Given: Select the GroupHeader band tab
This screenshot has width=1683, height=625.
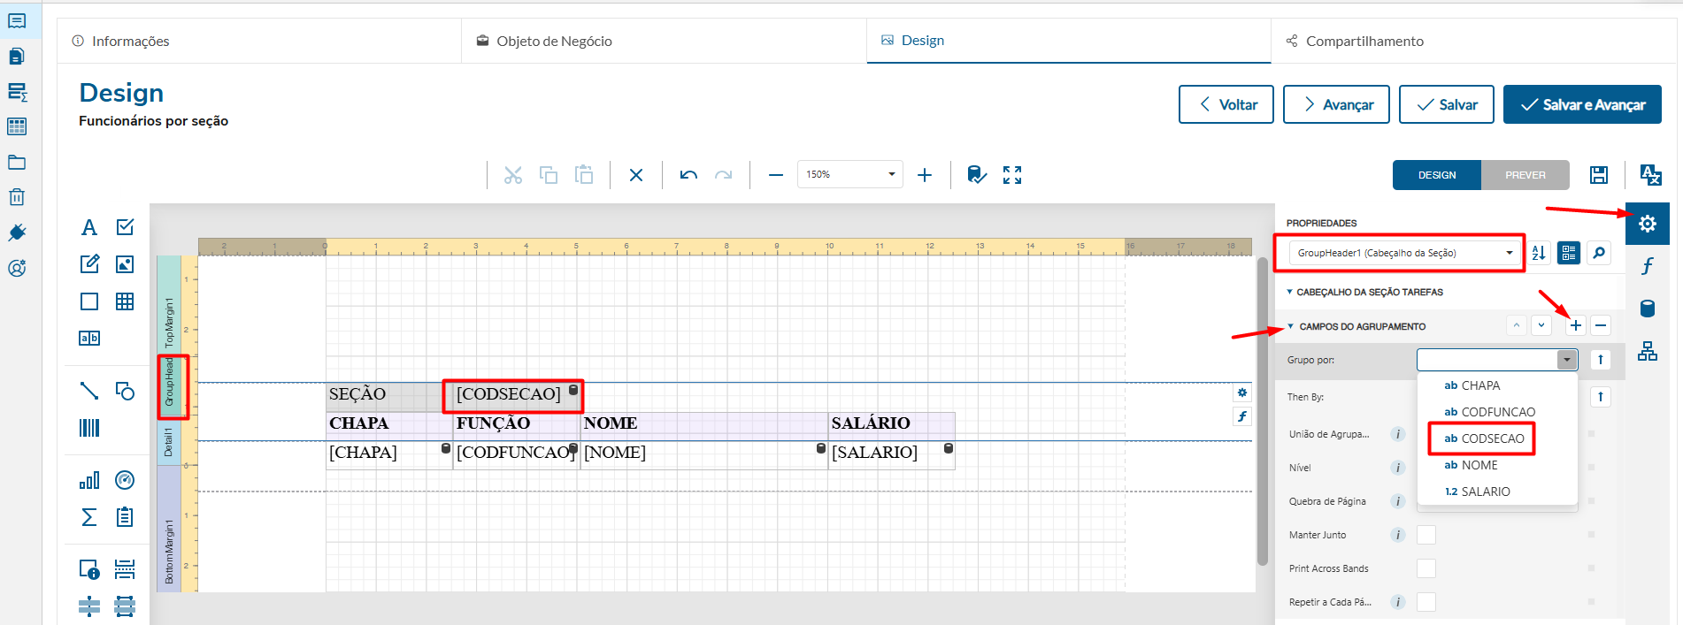Looking at the screenshot, I should point(169,387).
